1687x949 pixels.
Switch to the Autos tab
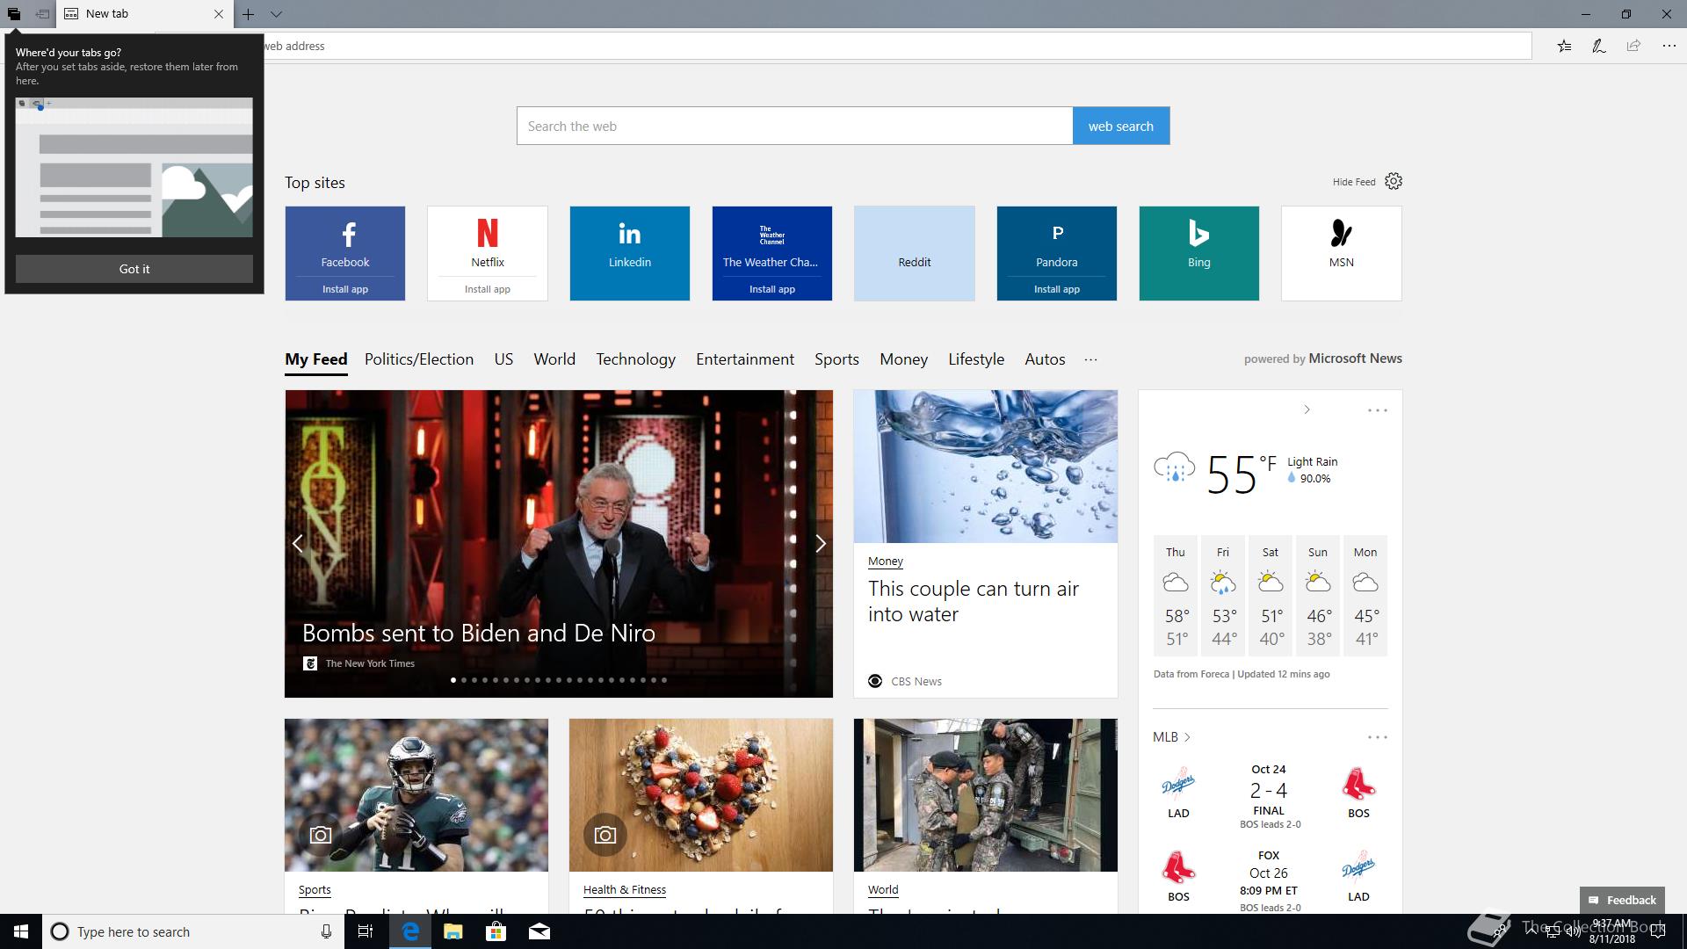1045,359
